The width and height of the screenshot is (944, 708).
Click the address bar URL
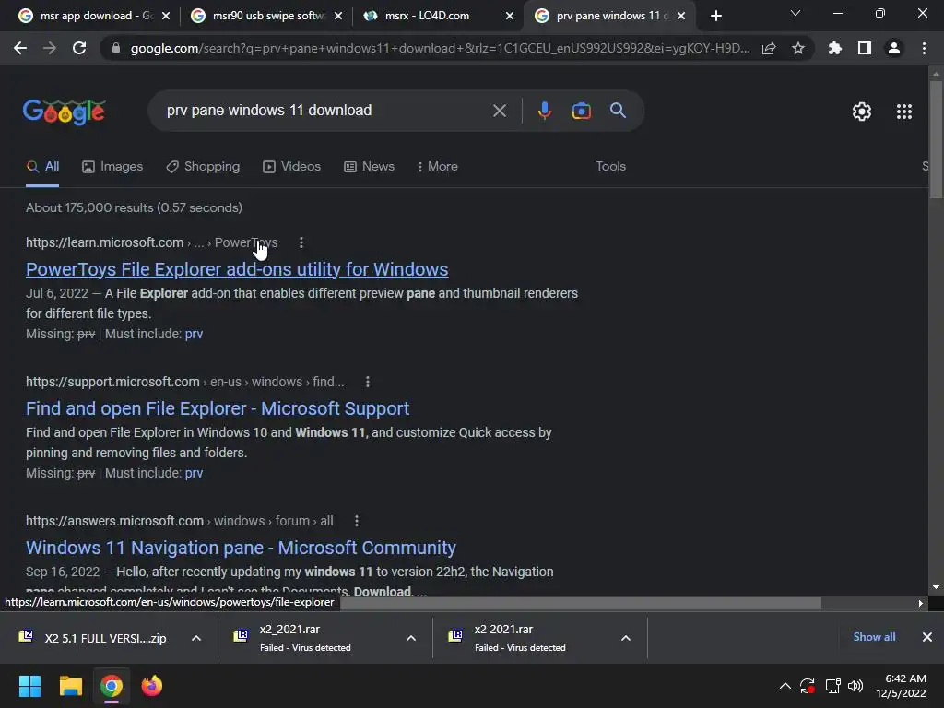[440, 48]
